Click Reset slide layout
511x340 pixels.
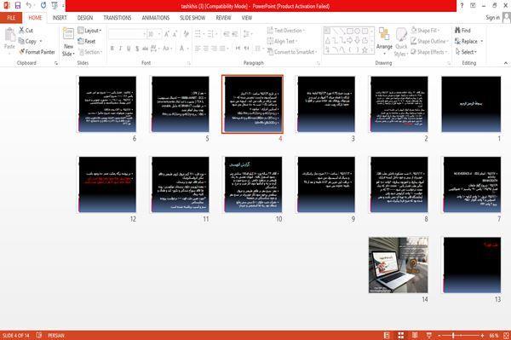click(x=87, y=41)
